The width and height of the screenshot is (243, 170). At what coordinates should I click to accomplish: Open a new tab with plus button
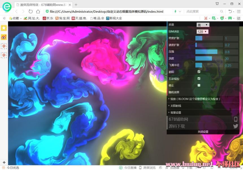click(76, 5)
